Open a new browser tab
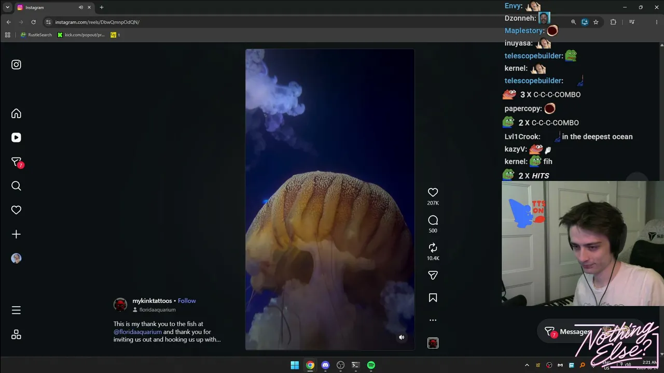This screenshot has width=664, height=373. tap(102, 7)
